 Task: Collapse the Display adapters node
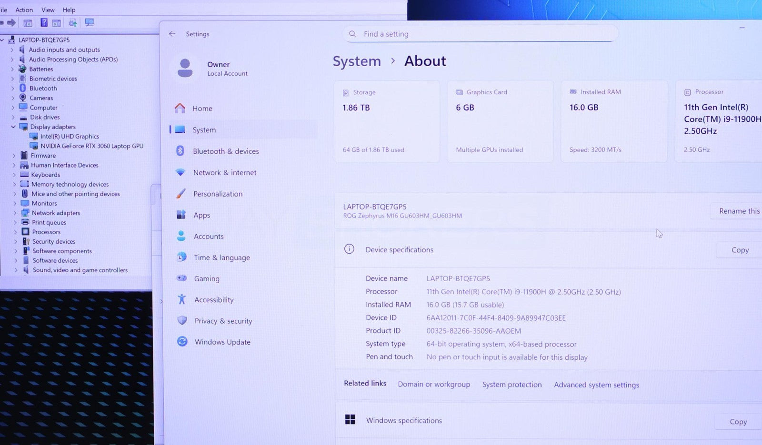13,127
